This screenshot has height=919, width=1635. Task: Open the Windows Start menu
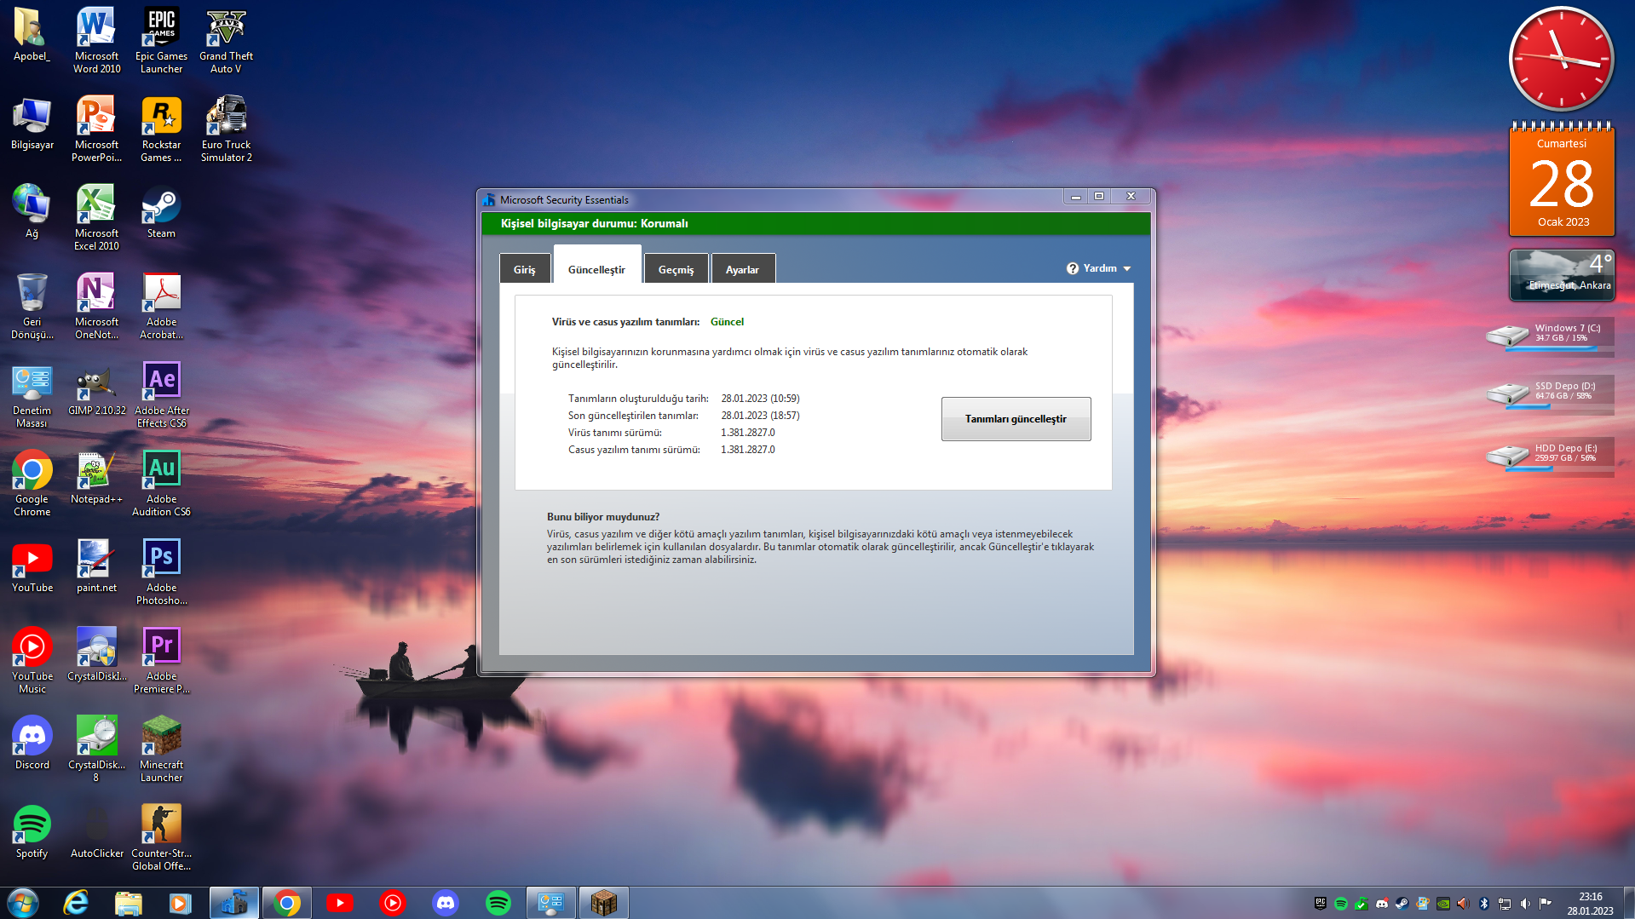point(23,902)
